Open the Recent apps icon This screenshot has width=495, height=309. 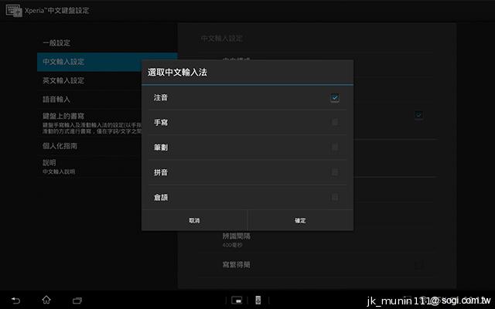click(x=77, y=301)
